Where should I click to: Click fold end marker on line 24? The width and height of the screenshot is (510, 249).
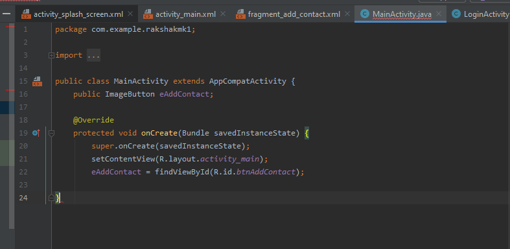(51, 198)
